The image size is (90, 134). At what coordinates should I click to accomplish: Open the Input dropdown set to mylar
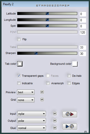click(x=31, y=114)
